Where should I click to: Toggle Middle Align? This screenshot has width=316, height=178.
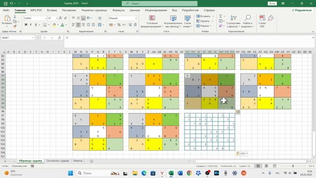click(x=78, y=18)
